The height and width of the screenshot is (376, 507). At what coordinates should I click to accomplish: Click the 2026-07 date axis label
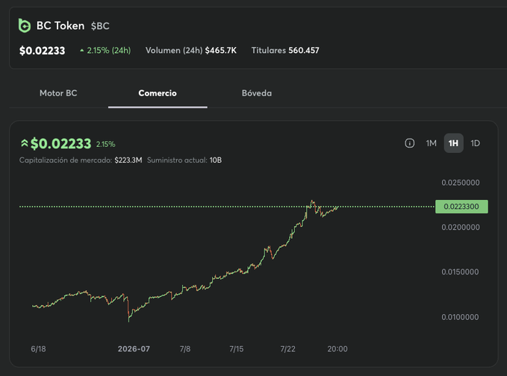[134, 349]
